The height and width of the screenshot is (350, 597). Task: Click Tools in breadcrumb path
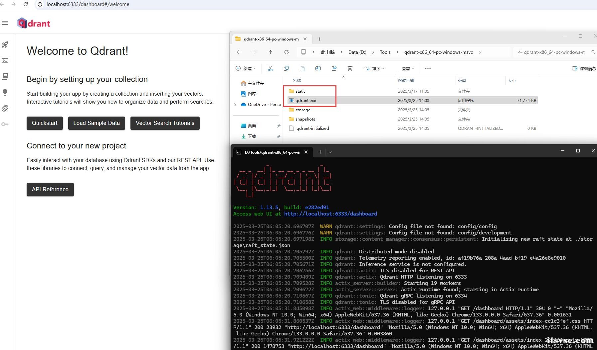point(385,52)
